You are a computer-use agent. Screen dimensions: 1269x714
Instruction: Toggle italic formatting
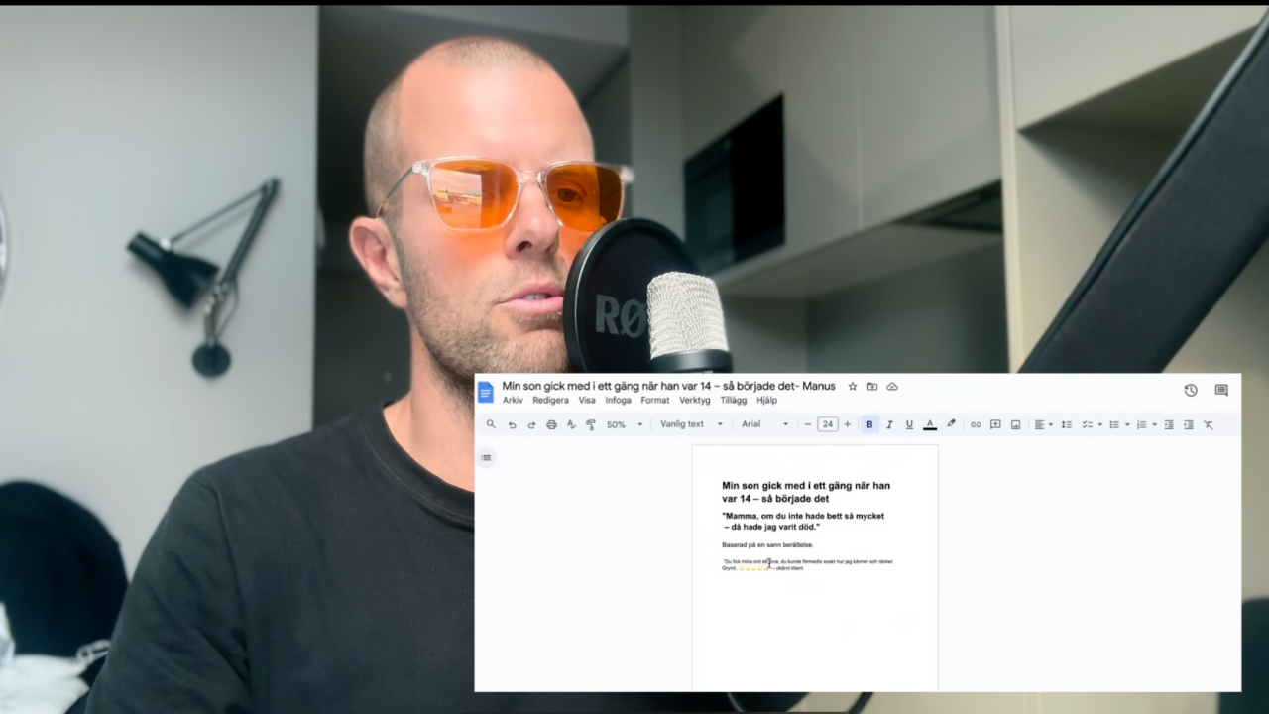pyautogui.click(x=889, y=424)
